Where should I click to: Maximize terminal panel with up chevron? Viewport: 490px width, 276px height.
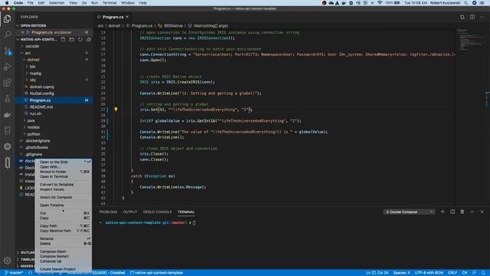(x=472, y=212)
